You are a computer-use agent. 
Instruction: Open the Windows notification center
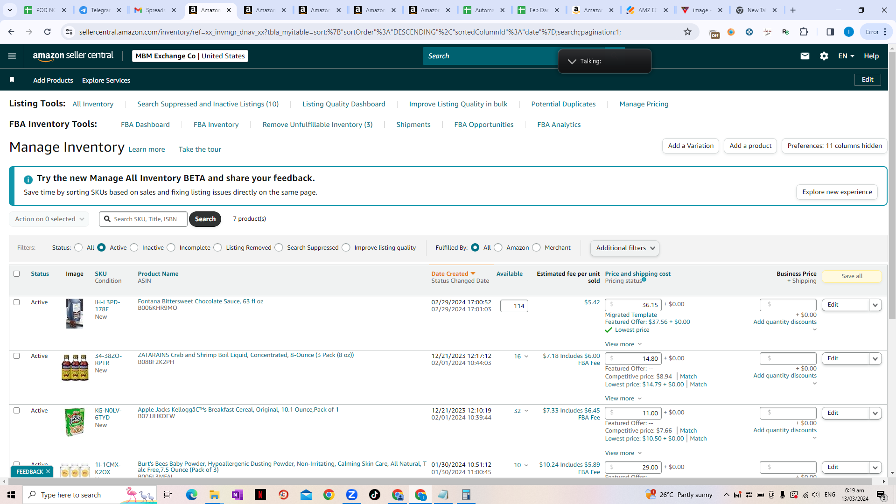pyautogui.click(x=882, y=495)
